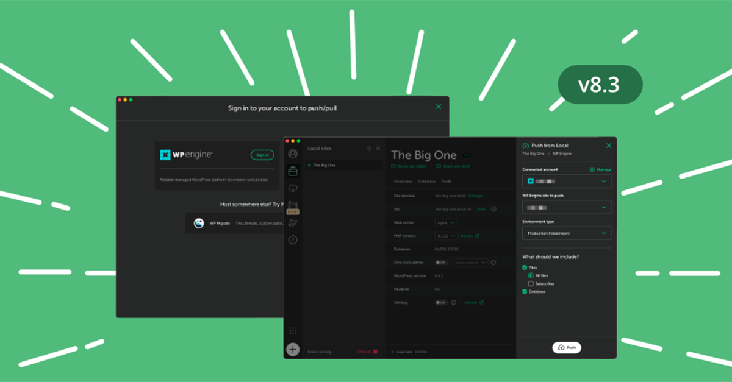Image resolution: width=732 pixels, height=382 pixels.
Task: Open the grid apps icon in the sidebar
Action: (x=293, y=330)
